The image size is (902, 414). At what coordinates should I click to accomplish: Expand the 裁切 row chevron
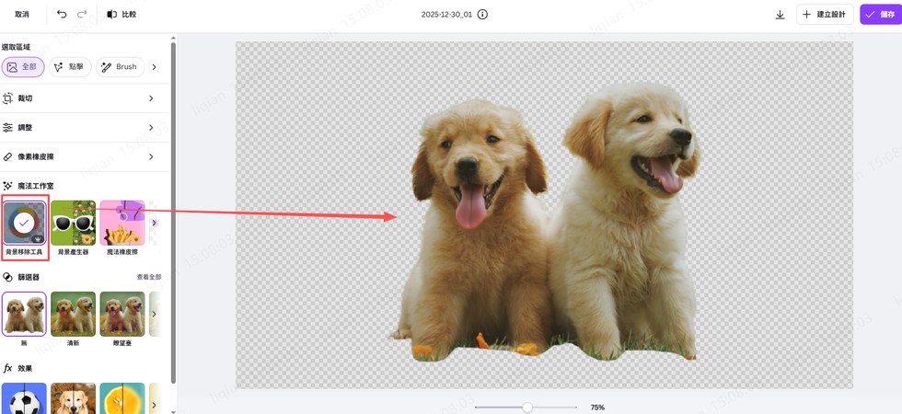pos(151,98)
